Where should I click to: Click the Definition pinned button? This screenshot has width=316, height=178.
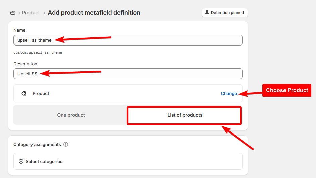(x=225, y=13)
